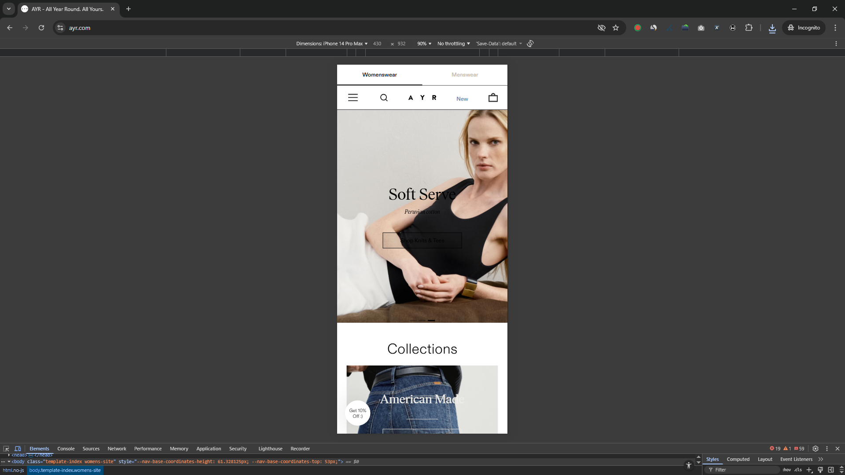Activate the inspect element picker icon
This screenshot has height=475, width=845.
(6, 449)
